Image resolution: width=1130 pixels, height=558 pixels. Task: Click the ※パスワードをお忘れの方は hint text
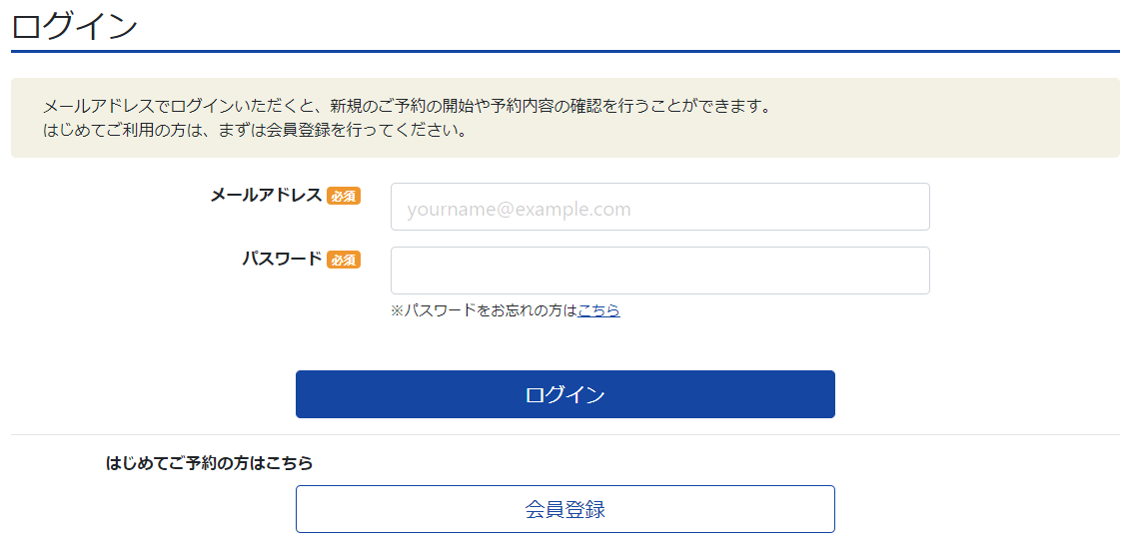(x=484, y=310)
